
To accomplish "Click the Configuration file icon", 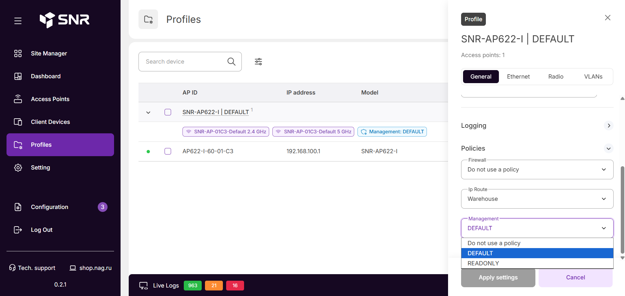I will [x=18, y=207].
